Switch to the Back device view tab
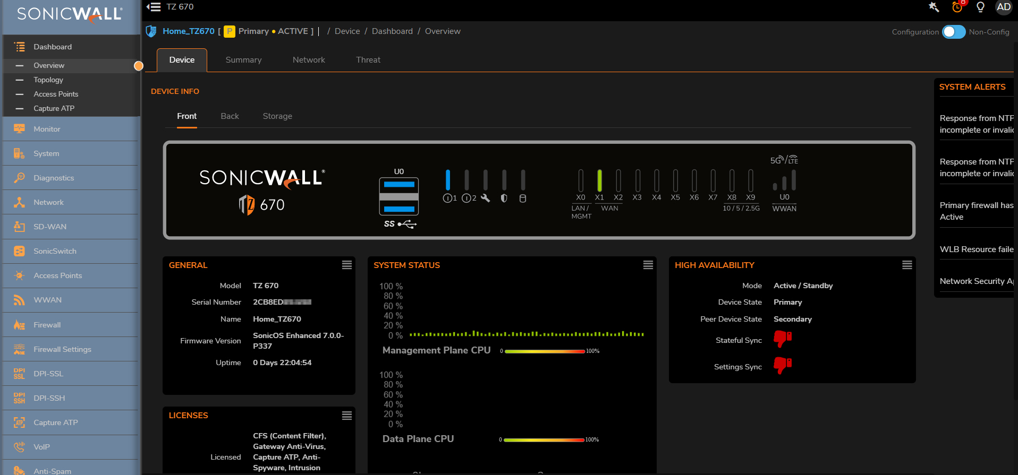1018x475 pixels. pos(230,116)
